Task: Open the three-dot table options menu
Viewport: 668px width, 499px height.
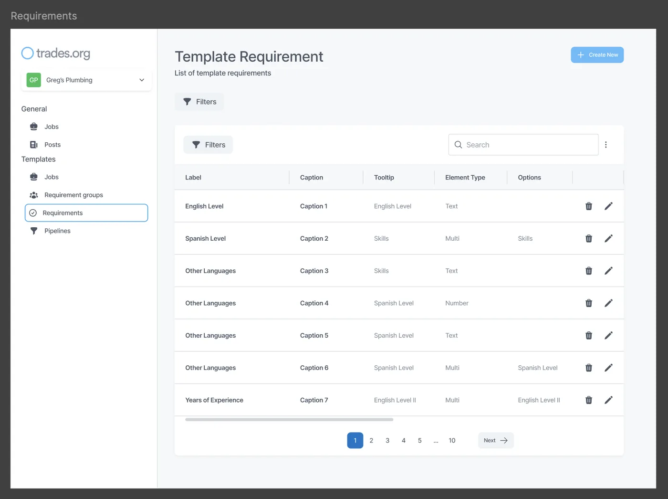Action: click(606, 145)
